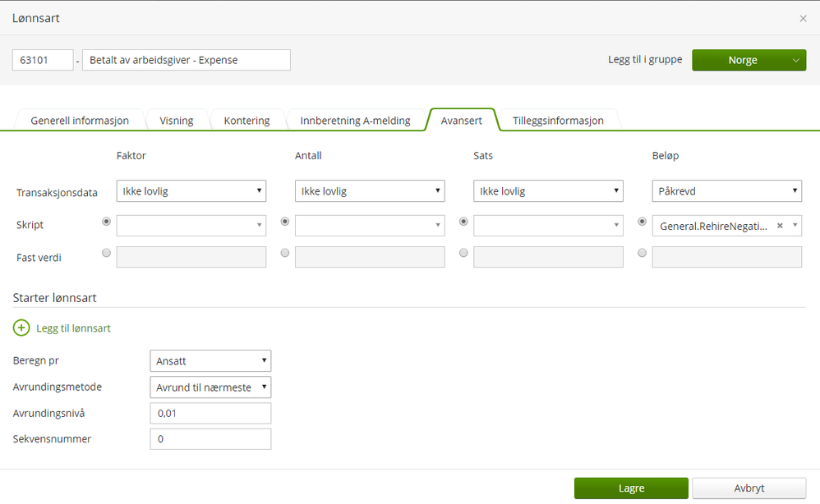This screenshot has height=504, width=820.
Task: Choose the Skript radio button under Sats
Action: pyautogui.click(x=463, y=222)
